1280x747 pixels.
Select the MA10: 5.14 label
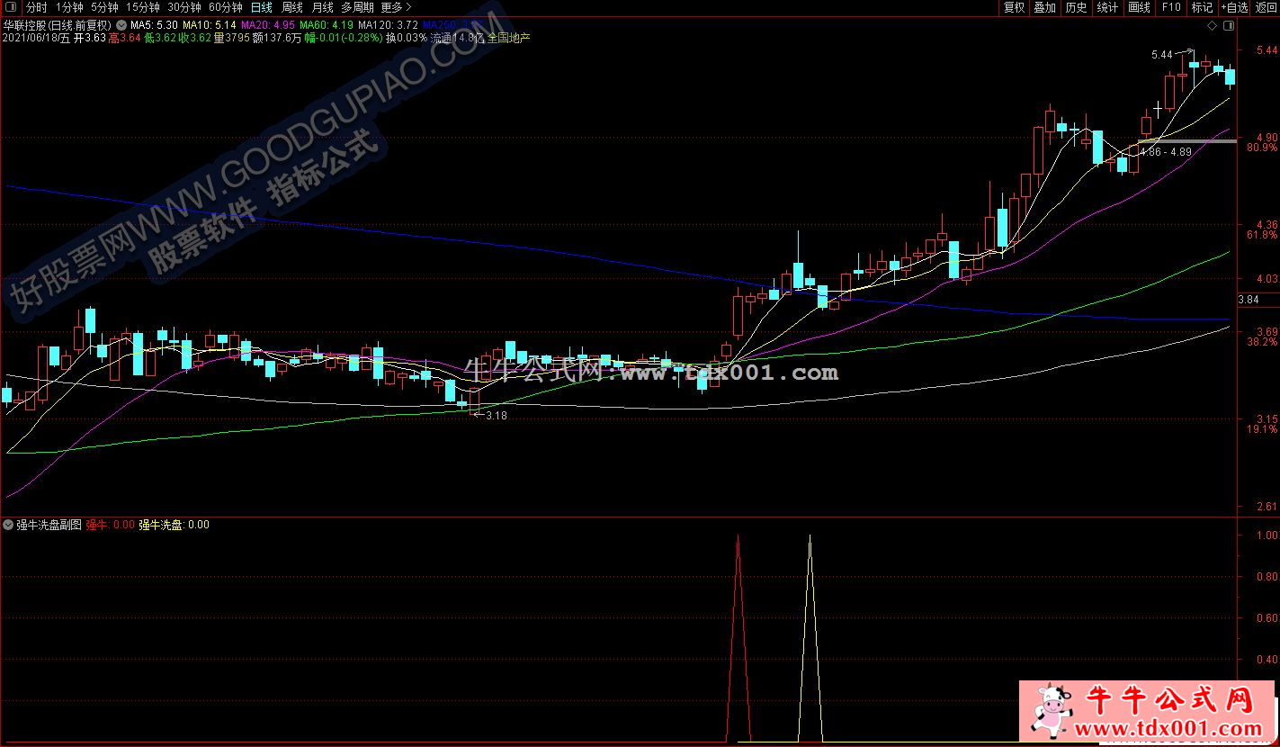point(210,25)
